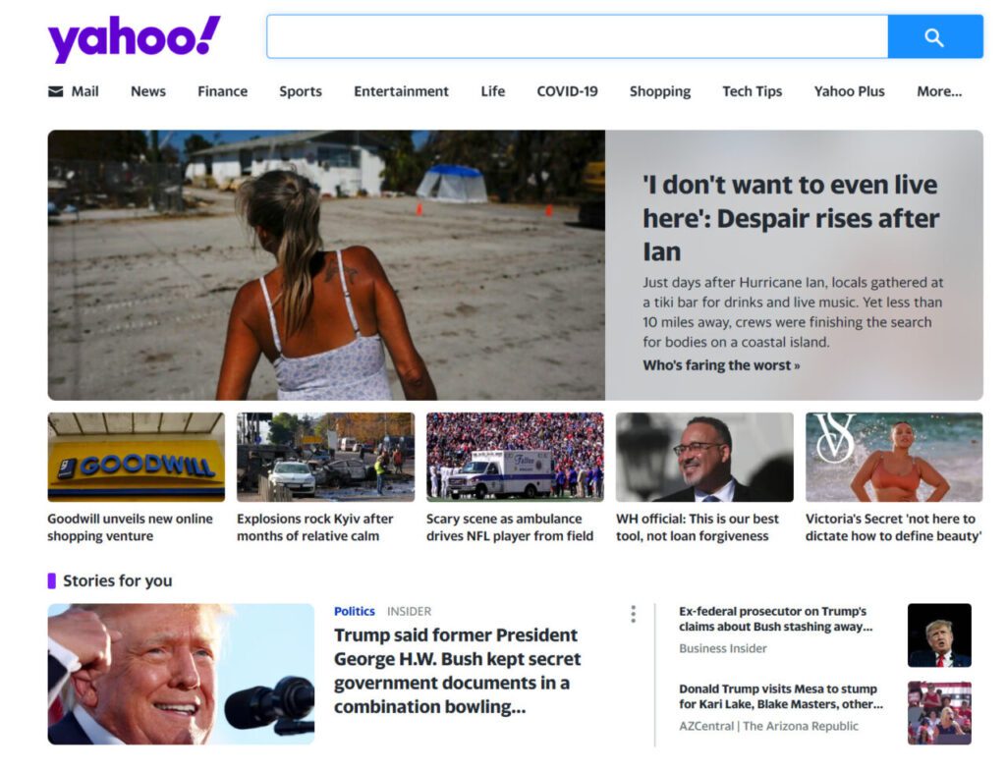Click the Victoria's Secret story thumbnail
Screen dimensions: 1006x772
click(894, 457)
